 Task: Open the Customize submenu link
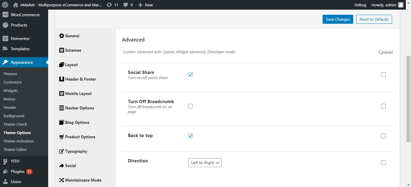[13, 82]
